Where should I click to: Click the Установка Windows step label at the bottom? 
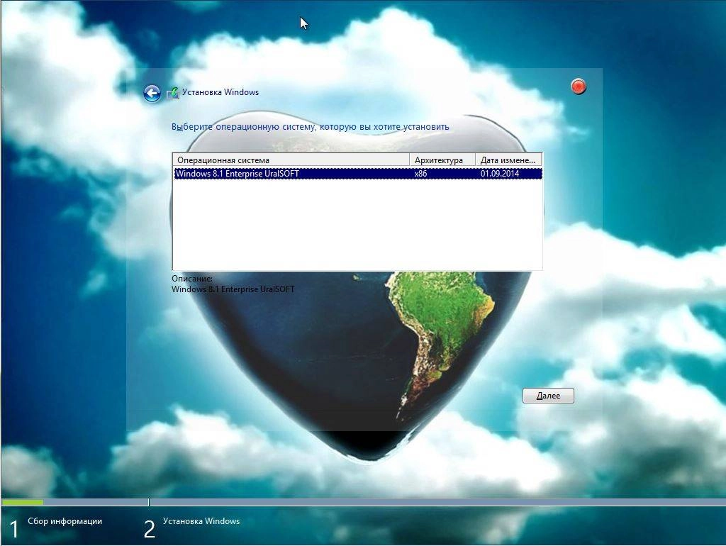tap(201, 521)
